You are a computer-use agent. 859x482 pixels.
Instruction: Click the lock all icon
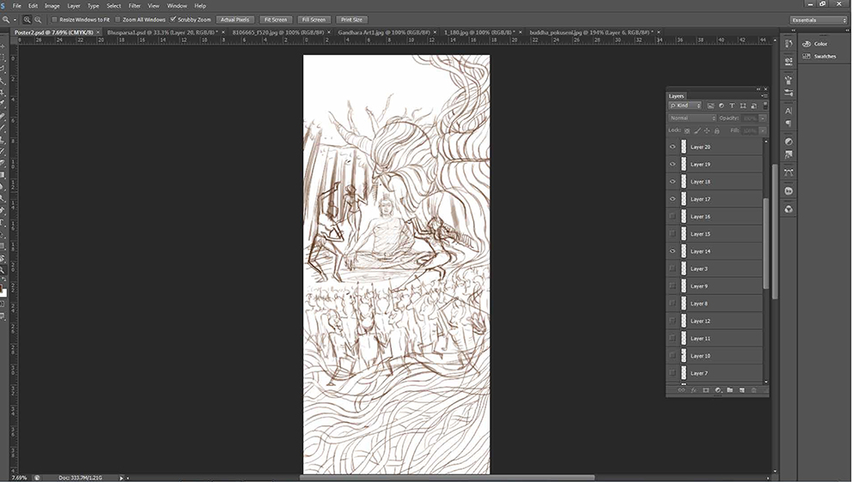coord(716,130)
